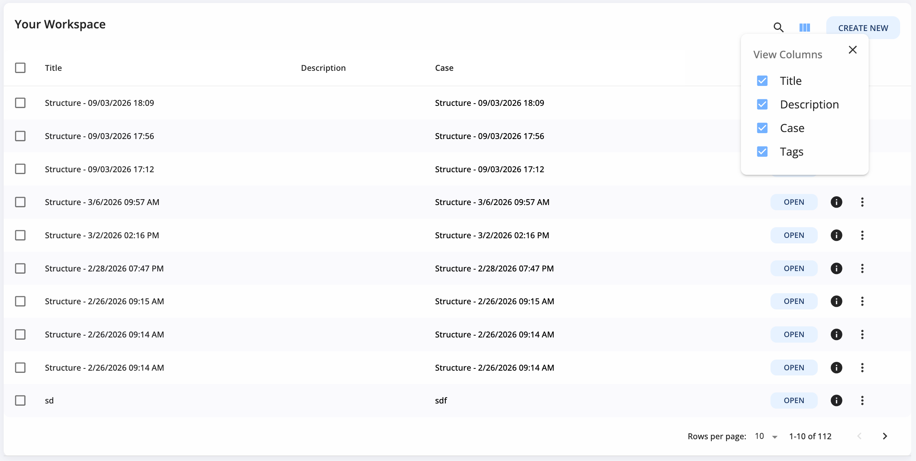Screen dimensions: 916x461
Task: Sort by the Title column header
Action: 54,68
